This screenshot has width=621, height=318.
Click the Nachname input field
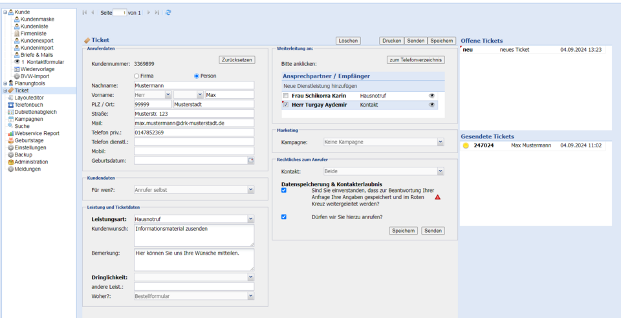pyautogui.click(x=194, y=85)
